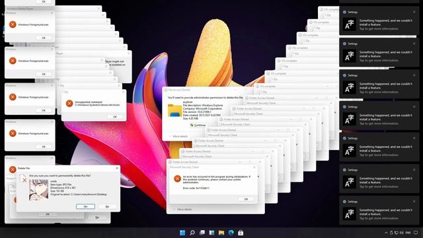Click the 'Original location' line in Delete File
The height and width of the screenshot is (238, 423).
pyautogui.click(x=79, y=194)
